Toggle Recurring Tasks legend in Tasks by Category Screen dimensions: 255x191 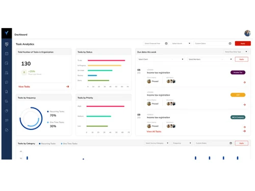point(47,144)
